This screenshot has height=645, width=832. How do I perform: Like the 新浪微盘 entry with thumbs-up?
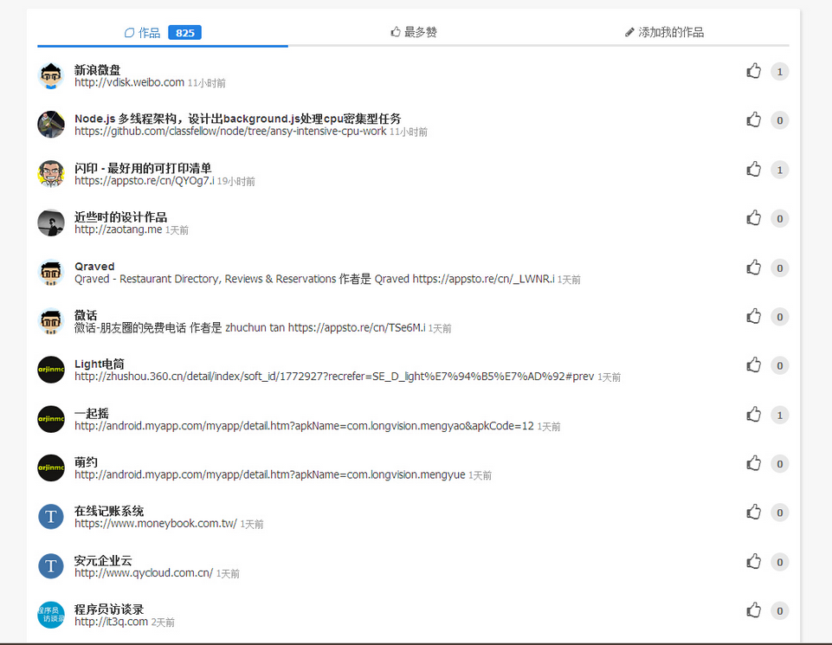click(x=753, y=71)
